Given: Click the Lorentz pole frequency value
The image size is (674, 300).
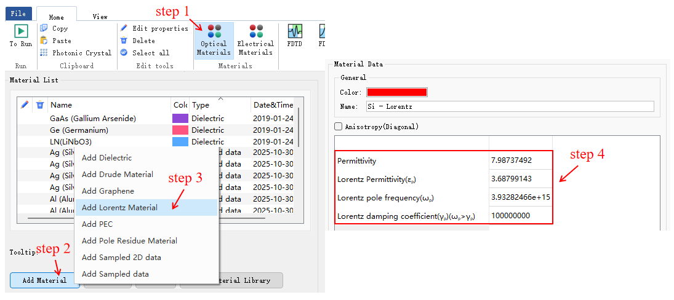Looking at the screenshot, I should coord(521,197).
